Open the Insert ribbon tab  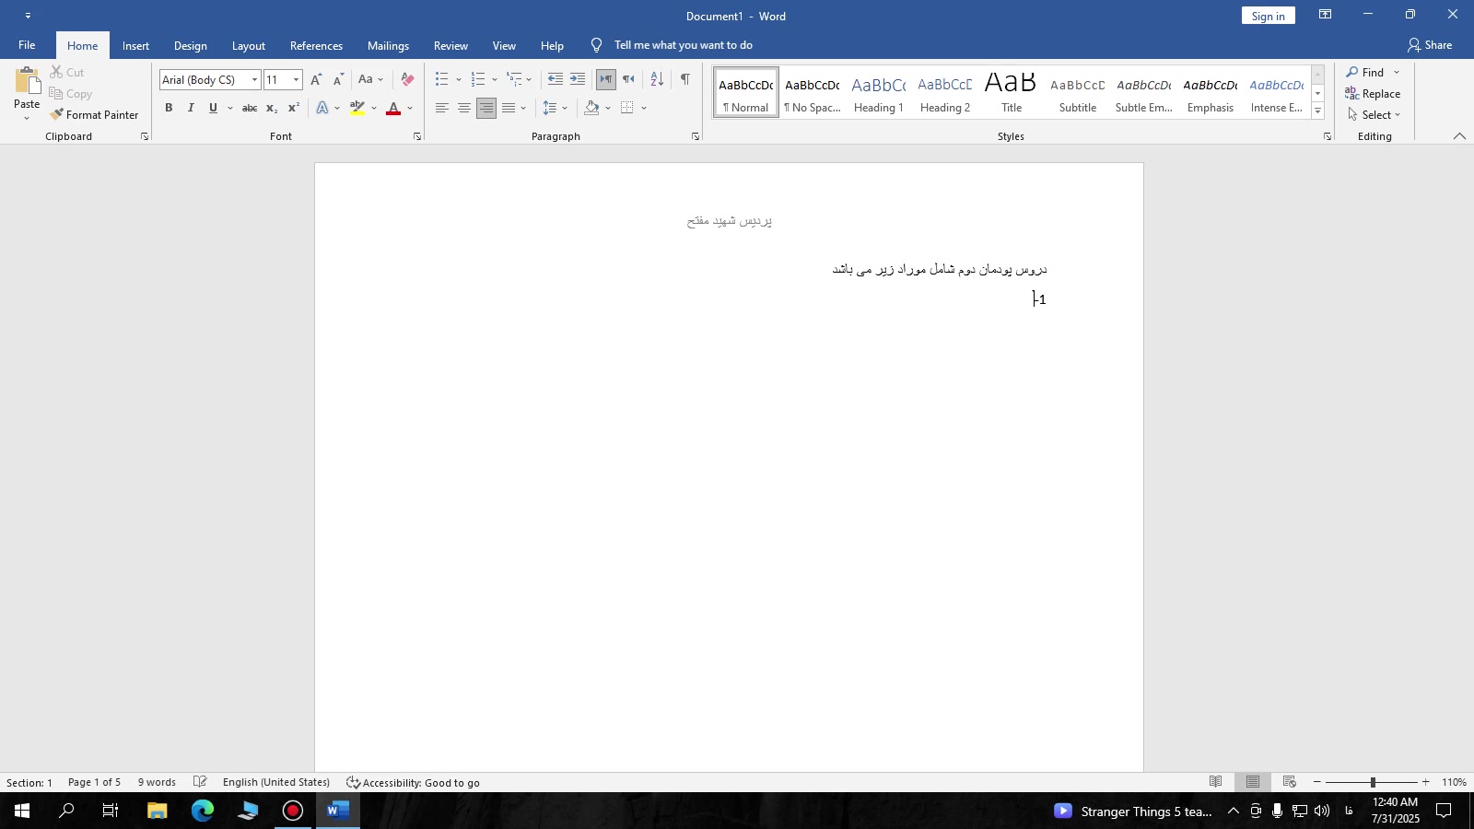(135, 45)
